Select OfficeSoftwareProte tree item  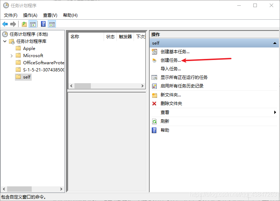(43, 62)
